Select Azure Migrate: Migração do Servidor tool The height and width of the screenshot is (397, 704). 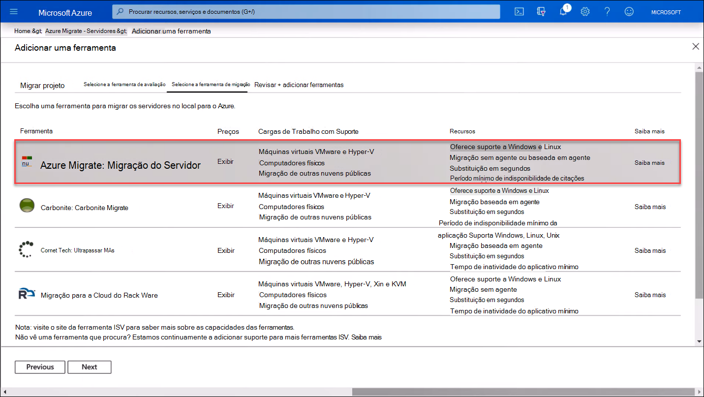(x=121, y=165)
